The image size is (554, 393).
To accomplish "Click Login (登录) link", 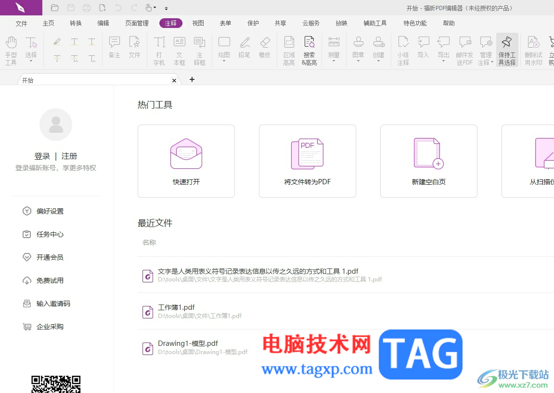I will tap(42, 156).
